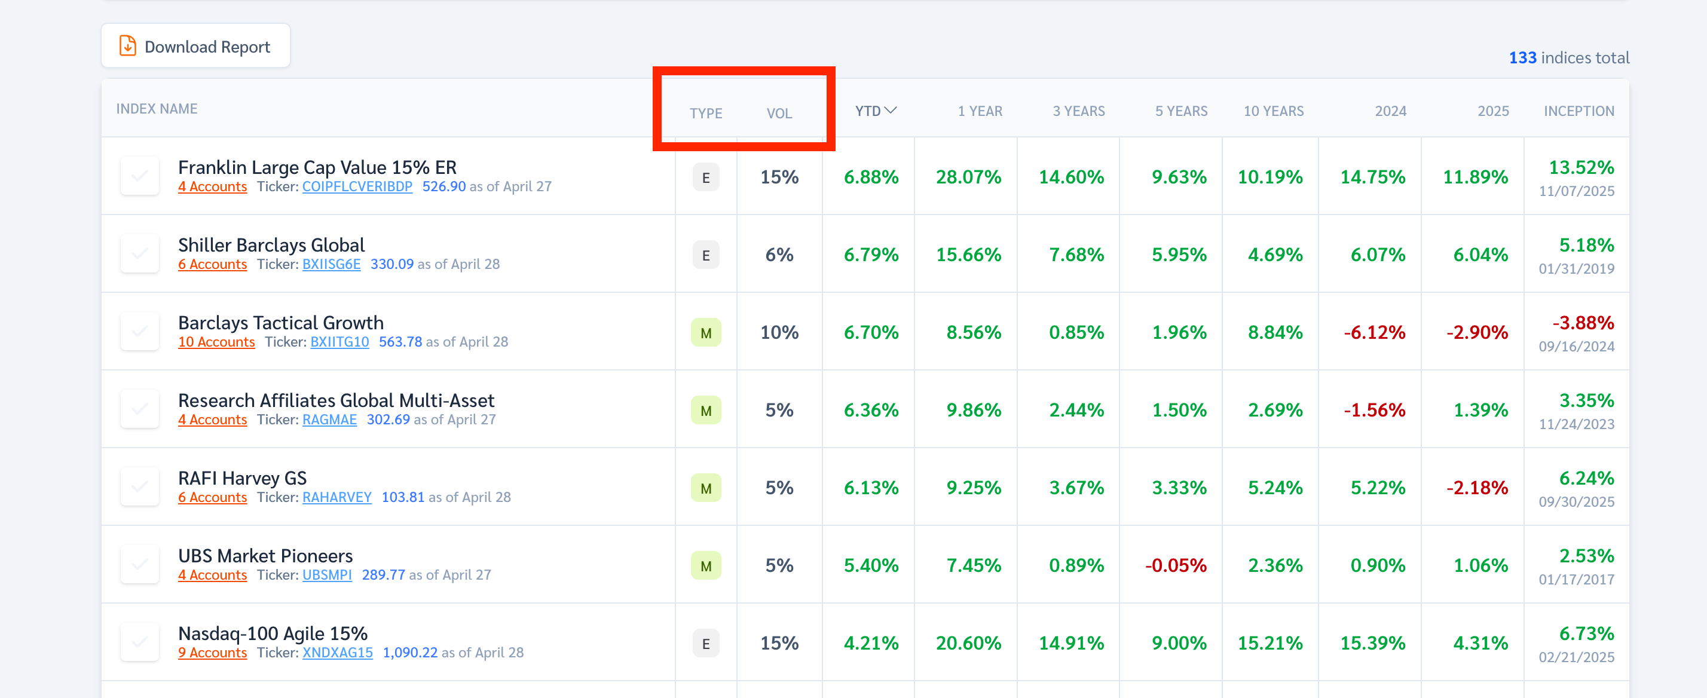The width and height of the screenshot is (1707, 698).
Task: Open ticker link RAGMAE
Action: pos(329,419)
